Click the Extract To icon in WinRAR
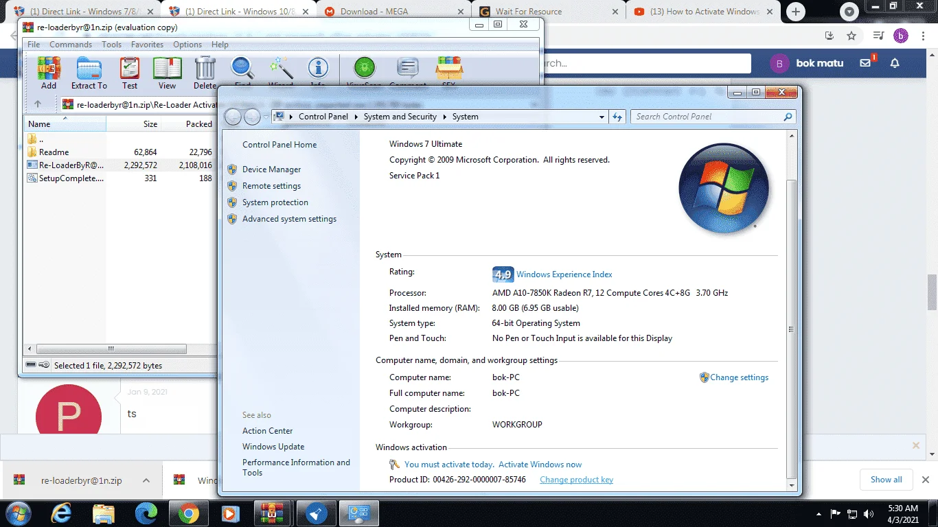The width and height of the screenshot is (938, 527). 89,73
